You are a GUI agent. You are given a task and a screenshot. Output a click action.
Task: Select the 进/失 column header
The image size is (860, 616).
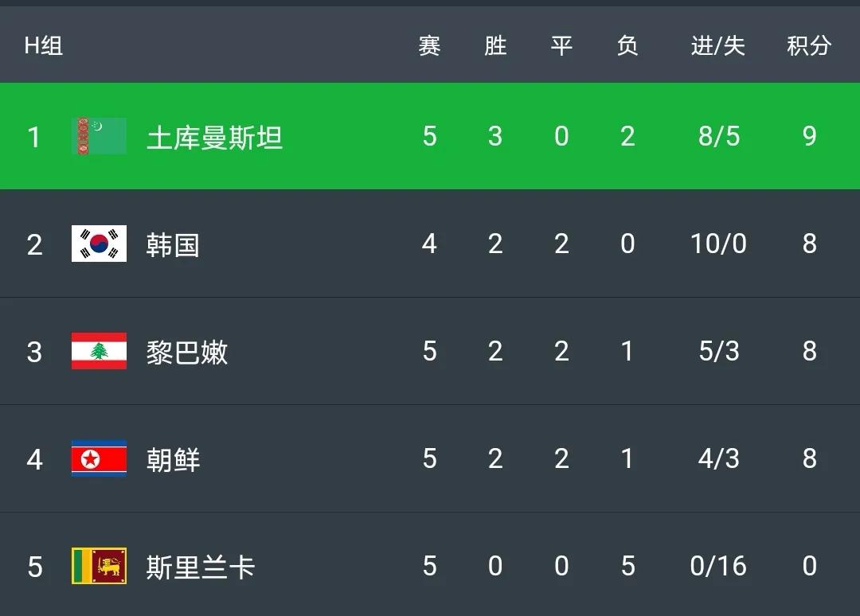coord(717,45)
